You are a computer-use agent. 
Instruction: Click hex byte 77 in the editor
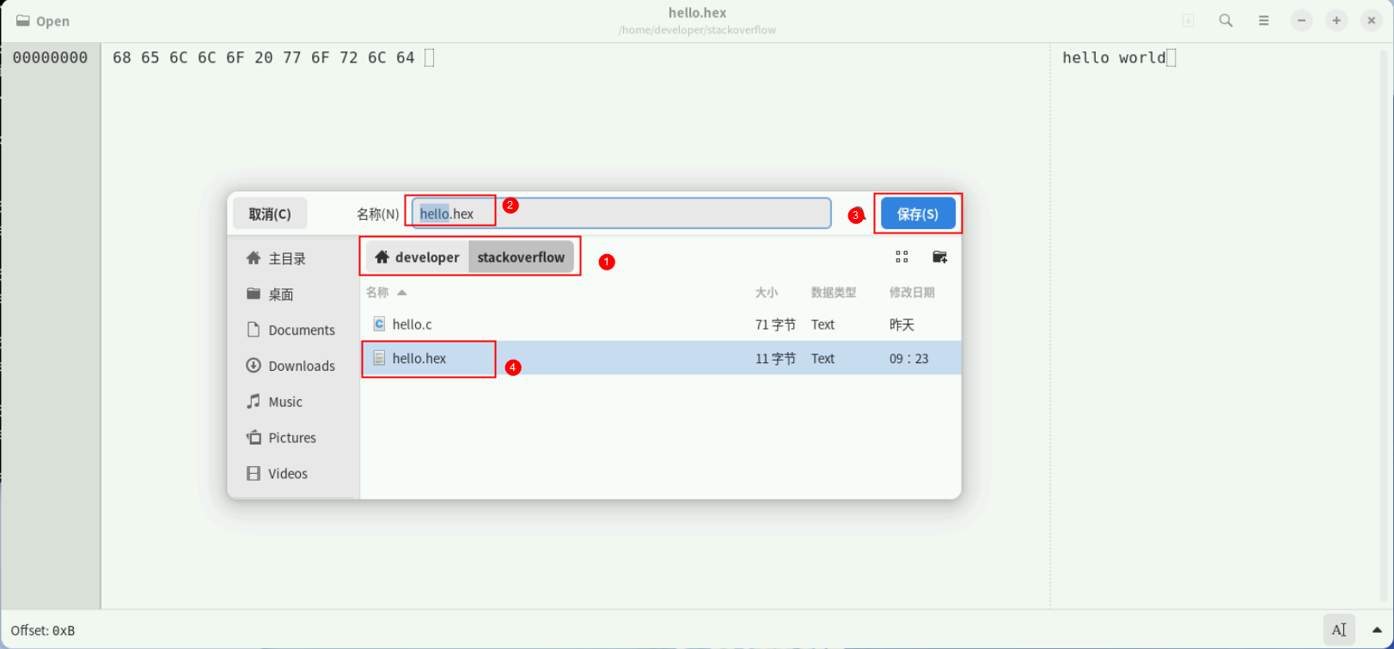click(x=292, y=58)
